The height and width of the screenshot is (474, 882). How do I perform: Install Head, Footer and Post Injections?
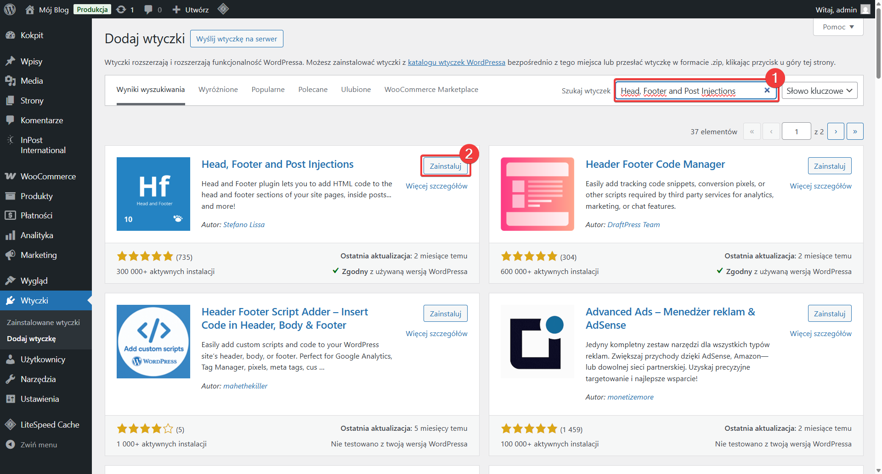(446, 166)
